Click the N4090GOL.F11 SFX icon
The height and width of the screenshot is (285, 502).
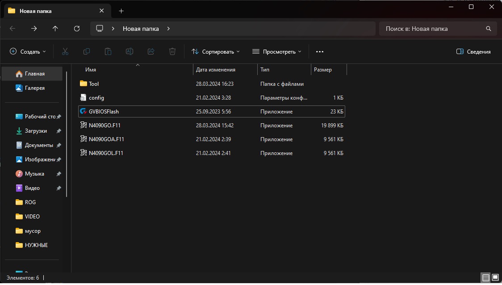tap(83, 153)
